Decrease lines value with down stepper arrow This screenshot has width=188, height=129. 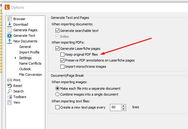tap(123, 109)
